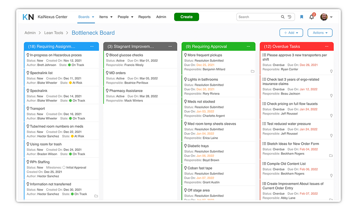
Task: Open notifications with the bell icon
Action: click(311, 17)
